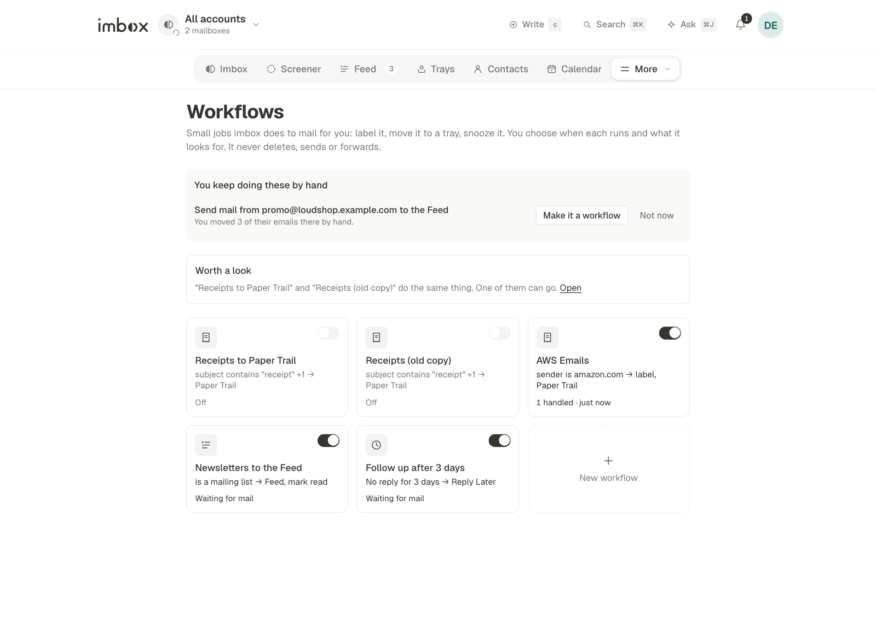Click the New workflow label
876x637 pixels.
608,478
